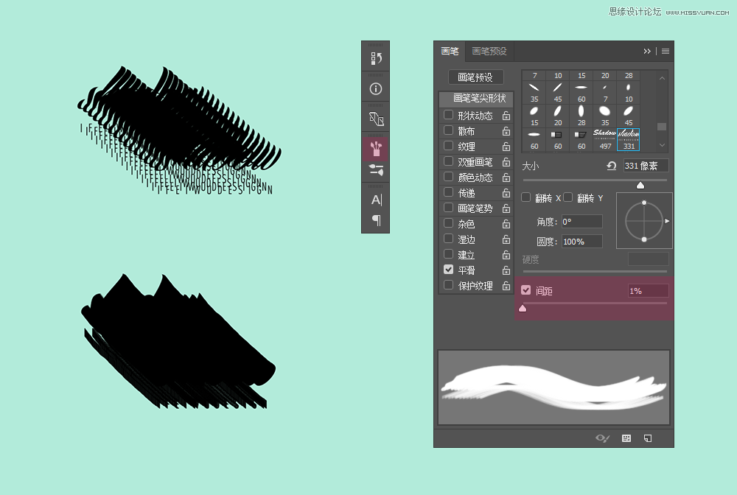Switch to the 画笔预设 tab
Image resolution: width=737 pixels, height=495 pixels.
click(489, 52)
